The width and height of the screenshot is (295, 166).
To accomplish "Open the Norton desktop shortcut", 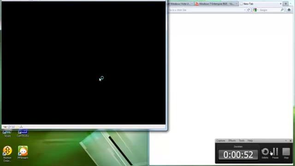I will 7,154.
